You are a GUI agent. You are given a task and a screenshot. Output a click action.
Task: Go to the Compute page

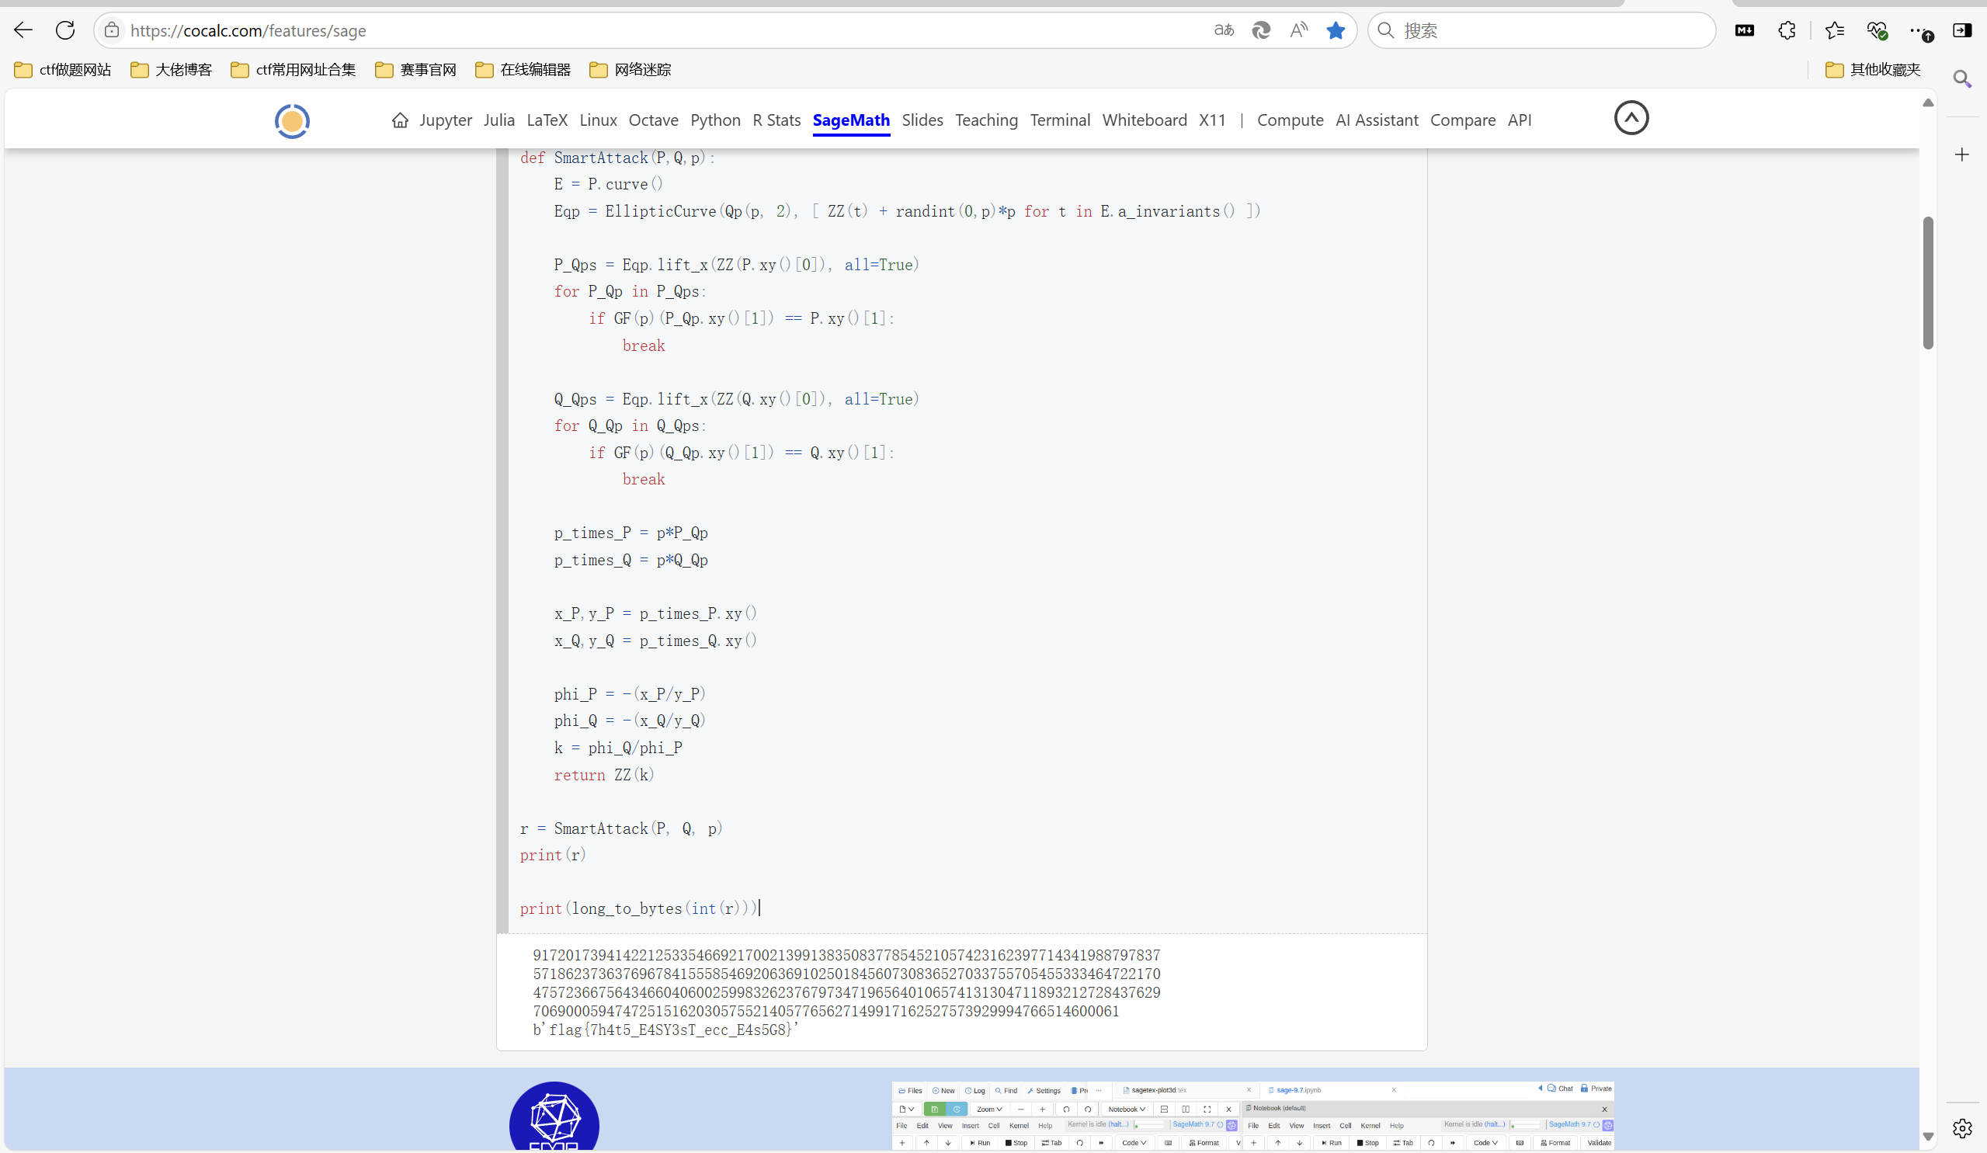[1290, 120]
